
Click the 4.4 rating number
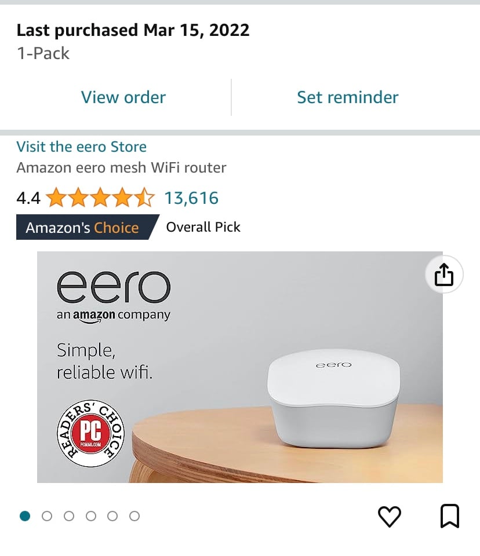(x=28, y=198)
